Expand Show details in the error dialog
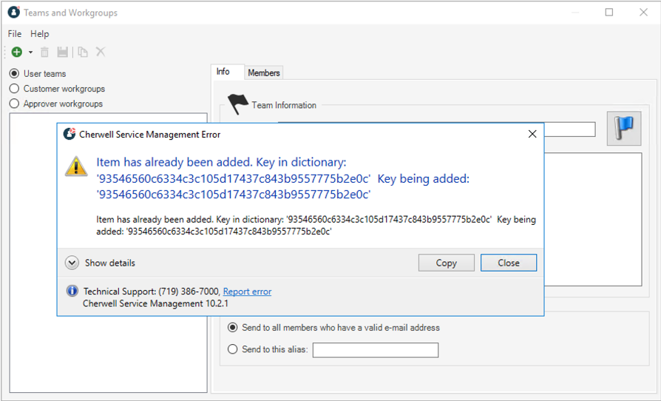Screen dimensions: 661x401 72,263
